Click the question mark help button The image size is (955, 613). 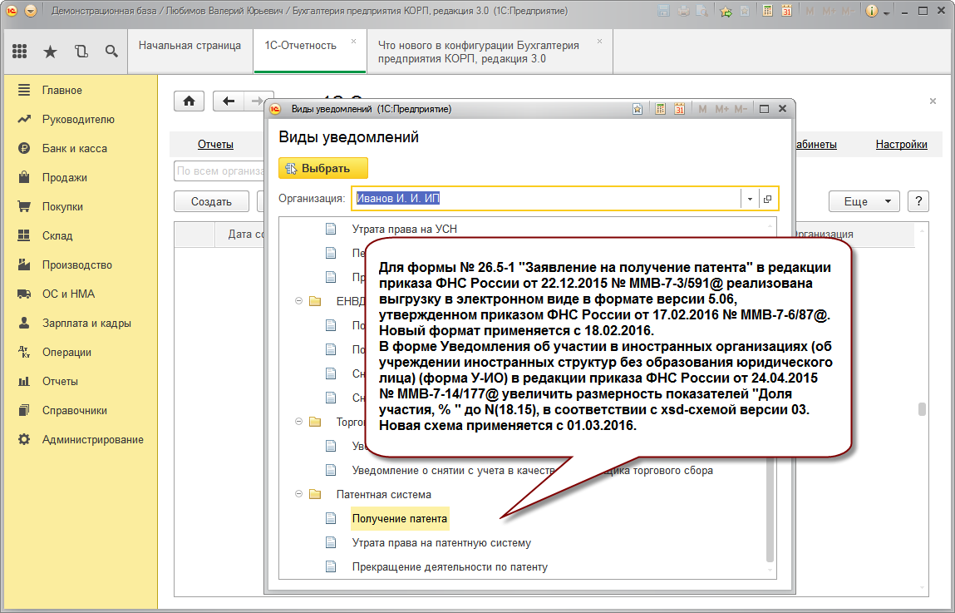click(918, 201)
